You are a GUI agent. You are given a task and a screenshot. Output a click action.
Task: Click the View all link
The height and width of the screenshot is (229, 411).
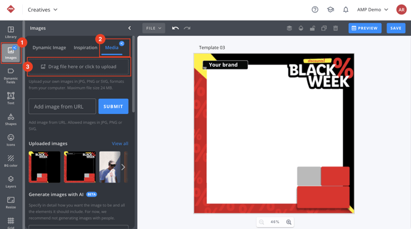tap(120, 143)
